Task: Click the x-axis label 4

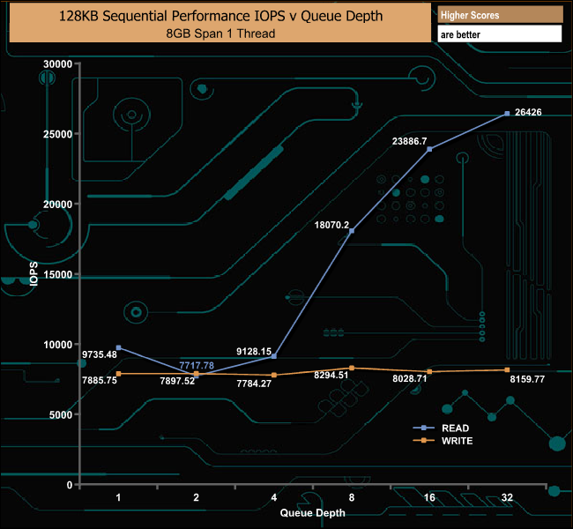Action: (274, 497)
